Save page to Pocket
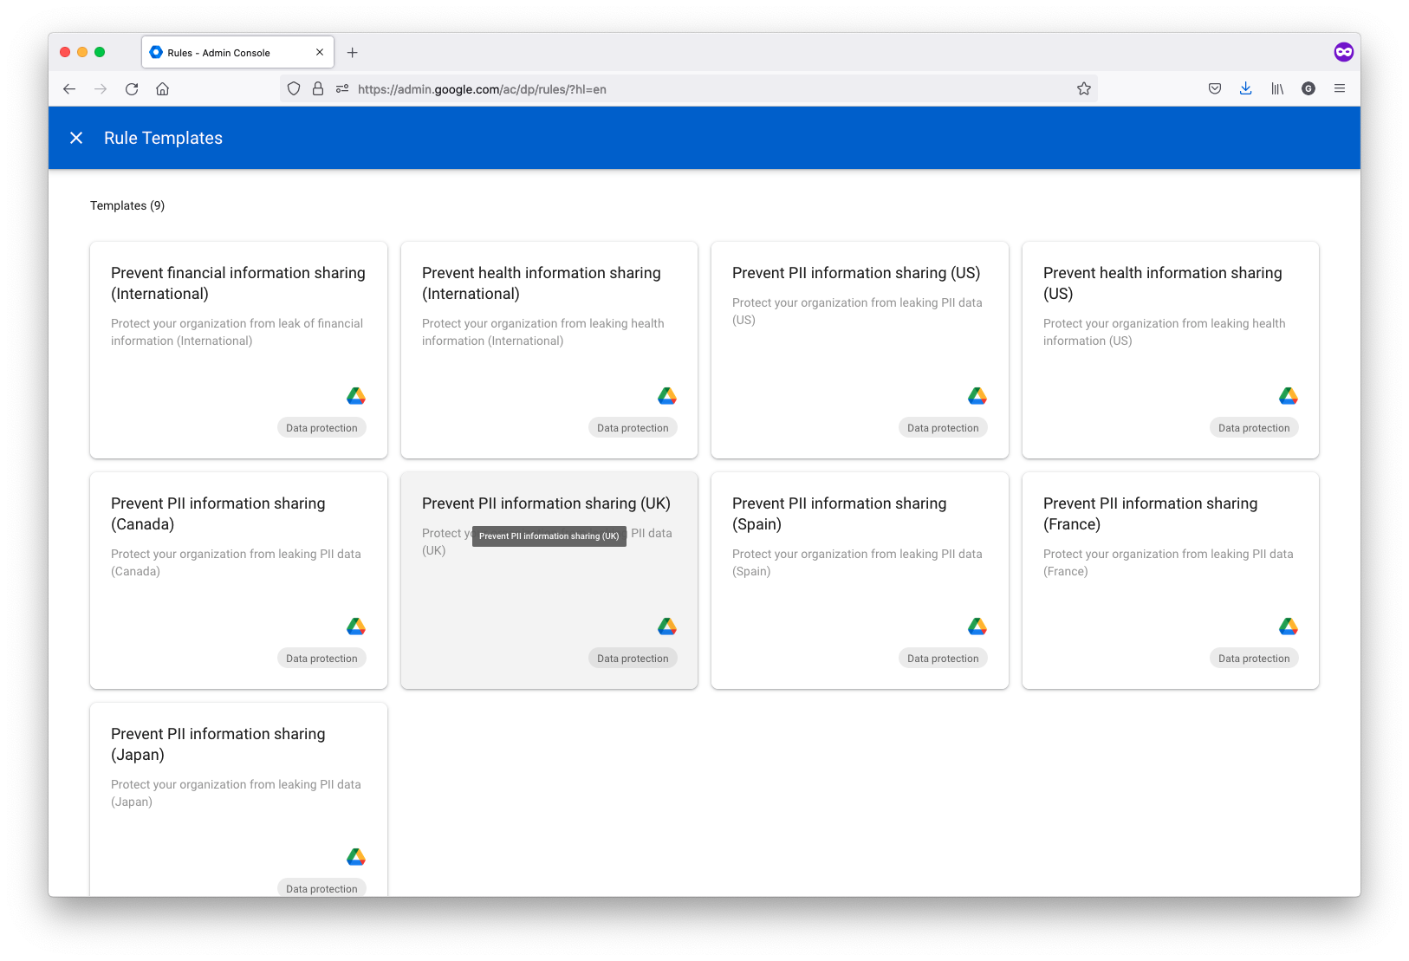This screenshot has width=1409, height=961. coord(1215,88)
